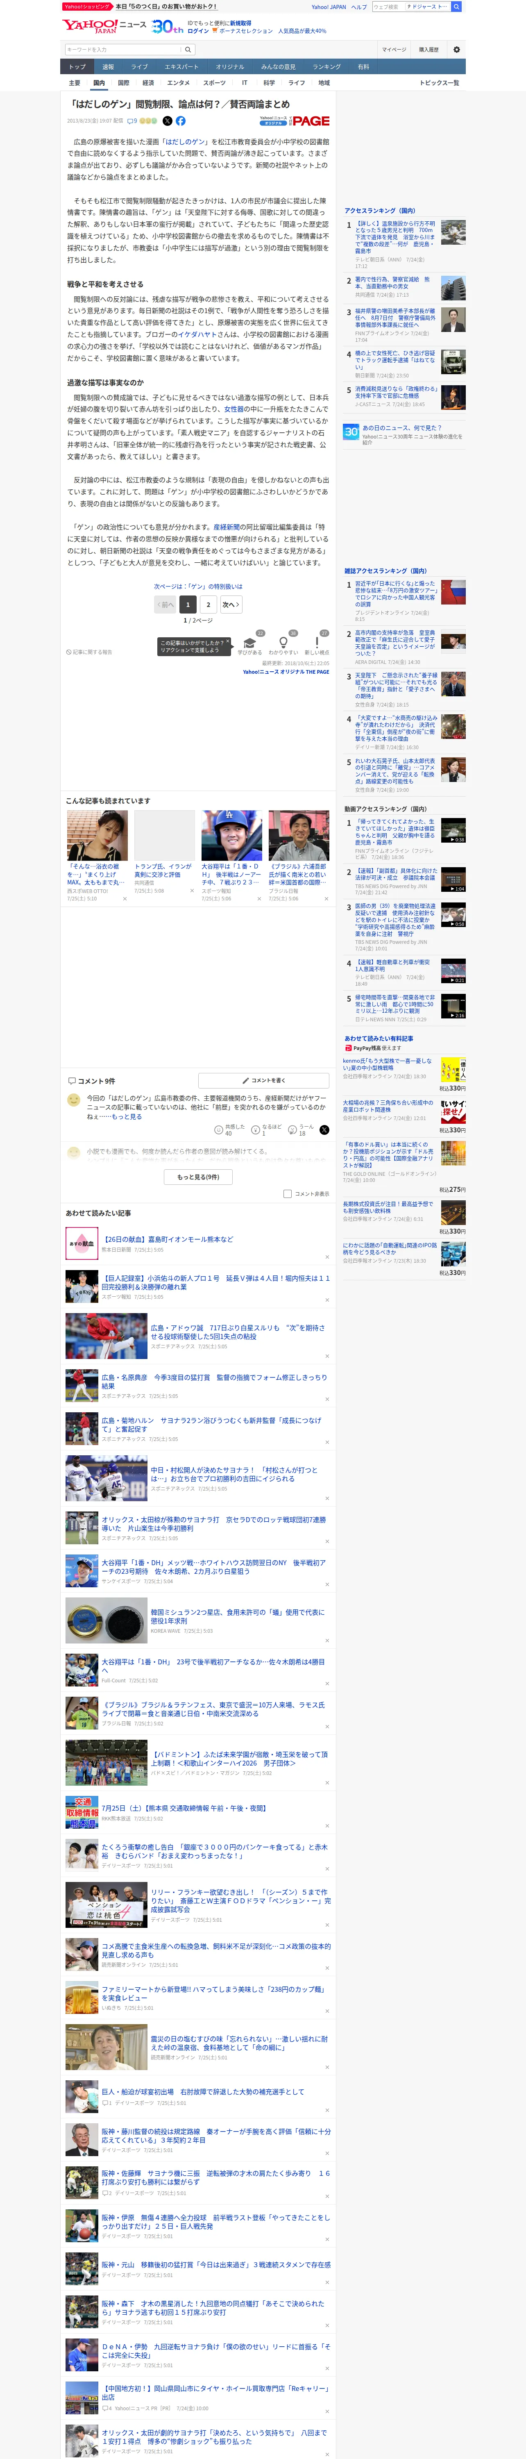Click the なるほど reaction on first comment
Viewport: 526px width, 2459px height.
tap(266, 1130)
